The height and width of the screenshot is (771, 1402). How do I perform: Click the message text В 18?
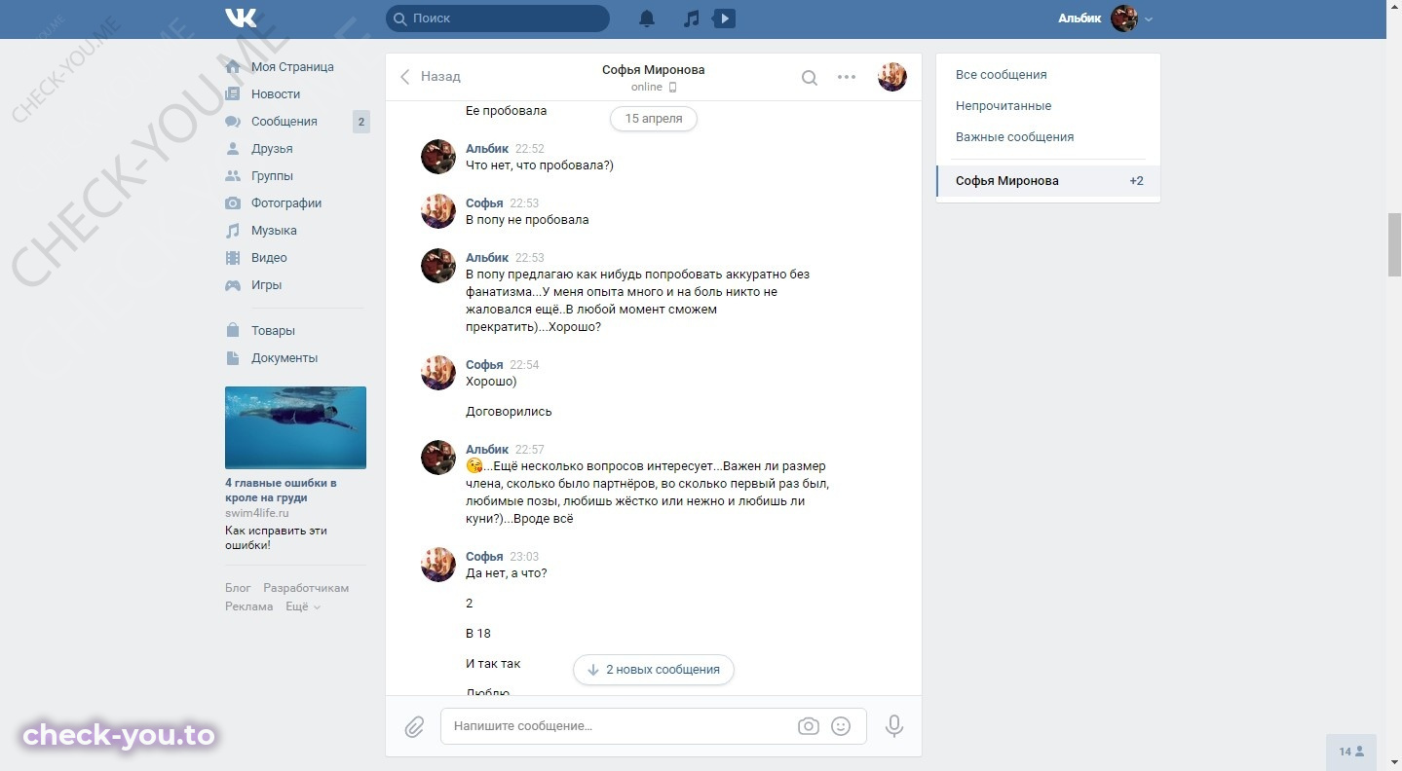click(478, 634)
